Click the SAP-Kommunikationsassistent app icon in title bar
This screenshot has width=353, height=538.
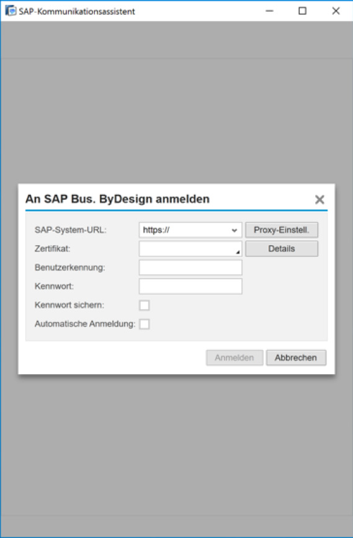(11, 11)
